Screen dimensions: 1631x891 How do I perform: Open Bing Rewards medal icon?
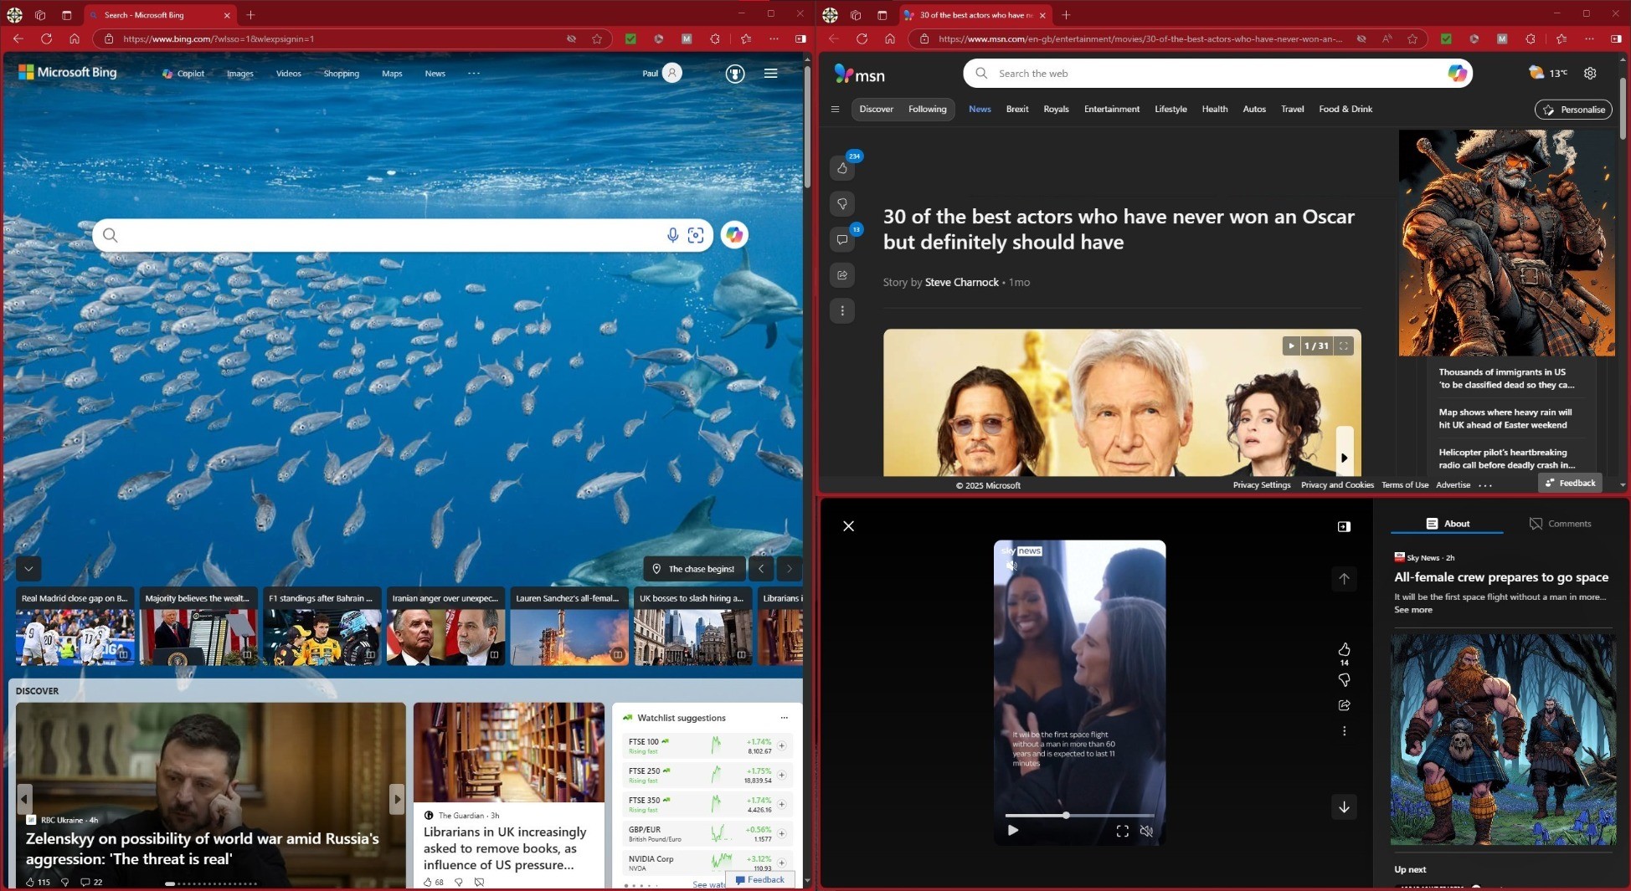coord(735,74)
